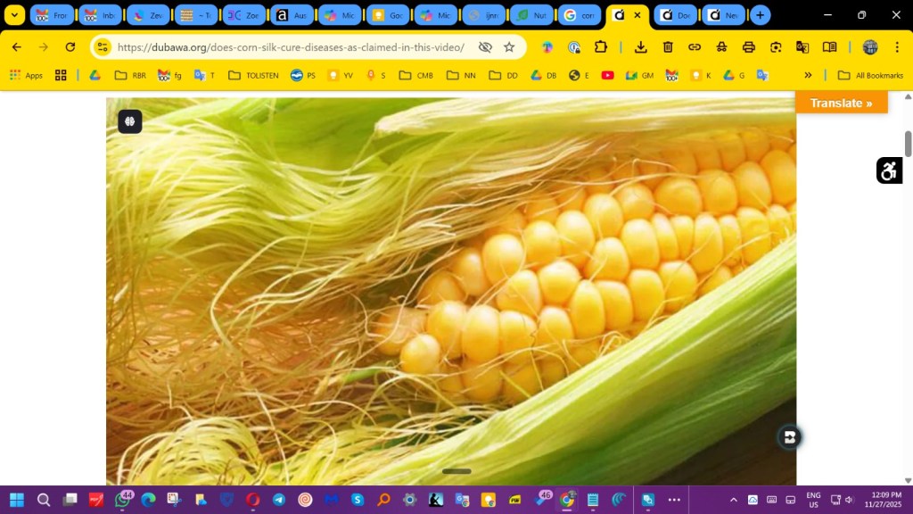Viewport: 913px width, 514px height.
Task: Expand the hidden bookmarks overflow chevron
Action: click(808, 75)
